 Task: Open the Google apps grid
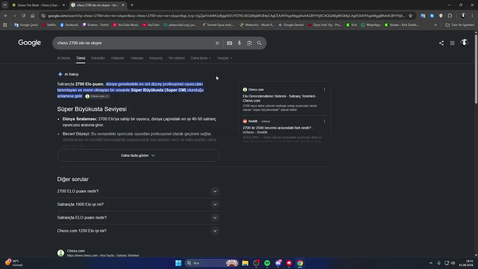point(452,43)
